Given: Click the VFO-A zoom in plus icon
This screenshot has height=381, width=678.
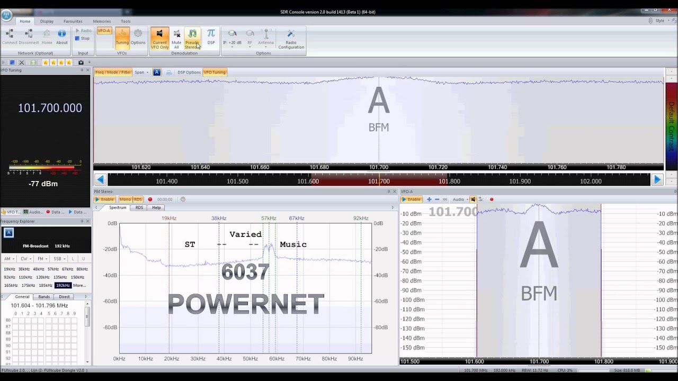Looking at the screenshot, I should (x=429, y=199).
